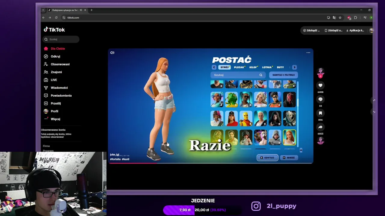Select LOTNIA tab in locker

pyautogui.click(x=267, y=67)
